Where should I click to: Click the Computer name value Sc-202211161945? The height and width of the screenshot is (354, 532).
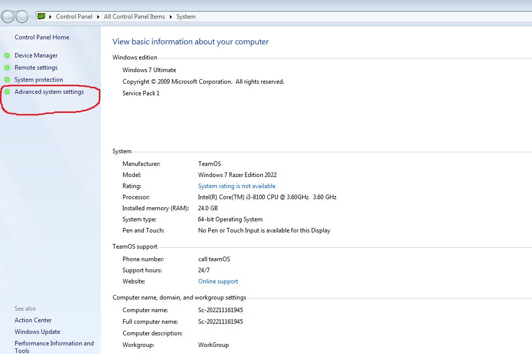click(220, 310)
